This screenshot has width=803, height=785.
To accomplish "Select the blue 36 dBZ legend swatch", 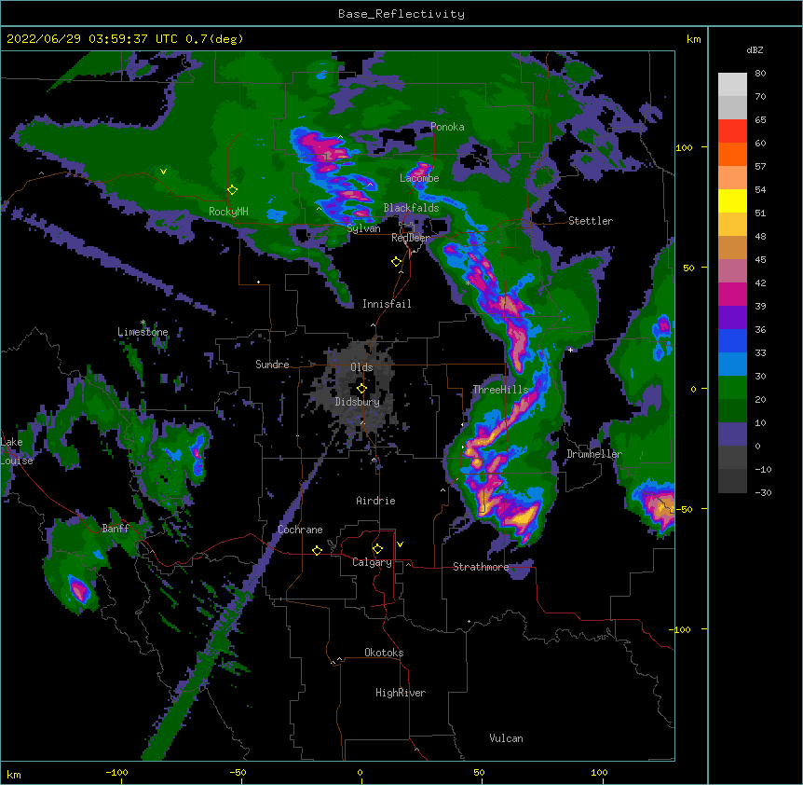I will point(732,340).
